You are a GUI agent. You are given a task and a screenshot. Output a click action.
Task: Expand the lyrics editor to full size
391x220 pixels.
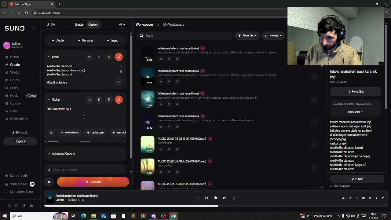click(119, 82)
